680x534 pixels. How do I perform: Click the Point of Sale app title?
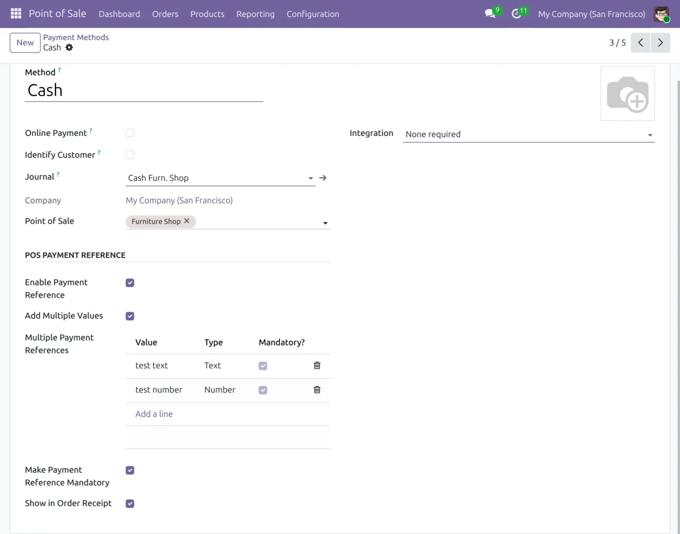(57, 14)
